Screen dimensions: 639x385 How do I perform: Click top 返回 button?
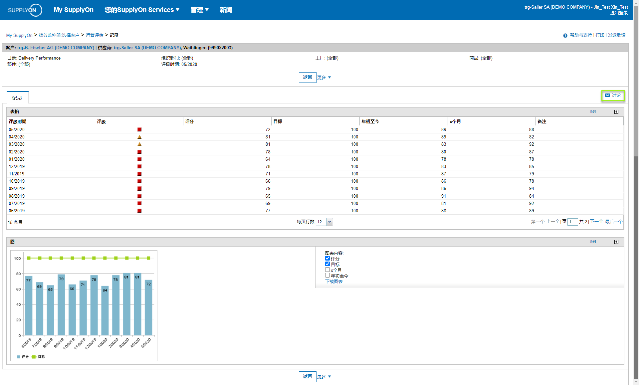coord(308,78)
